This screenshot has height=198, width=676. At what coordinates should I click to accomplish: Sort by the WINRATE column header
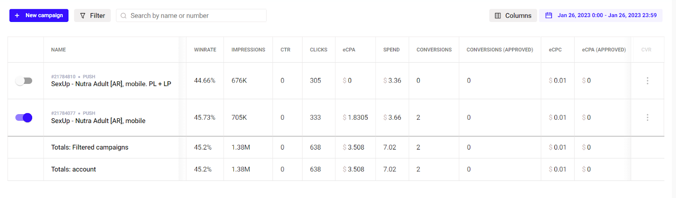coord(205,50)
